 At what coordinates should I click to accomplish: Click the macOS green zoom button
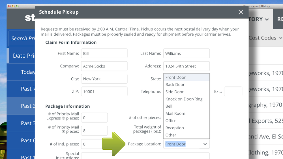[x=17, y=6]
